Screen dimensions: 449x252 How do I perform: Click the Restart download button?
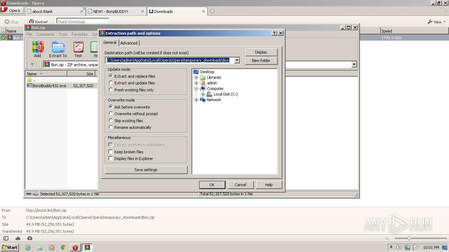(38, 22)
